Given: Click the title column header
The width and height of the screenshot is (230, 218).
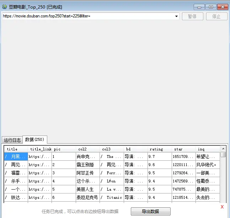Looking at the screenshot, I should pyautogui.click(x=16, y=149).
